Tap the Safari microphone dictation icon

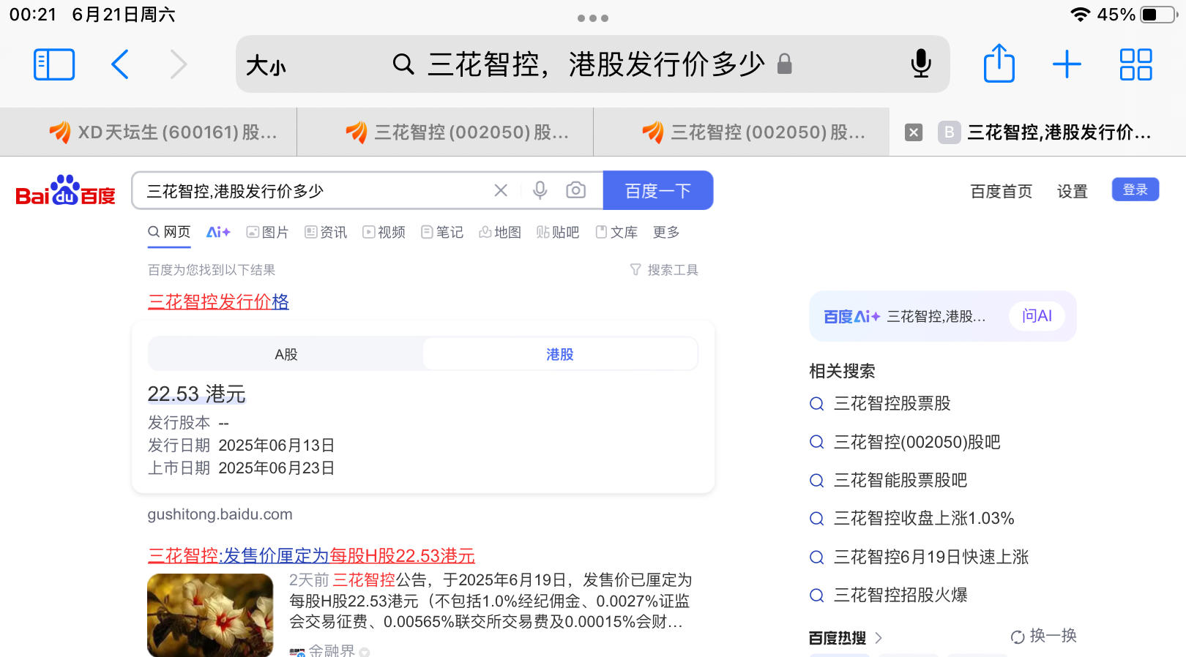point(921,64)
